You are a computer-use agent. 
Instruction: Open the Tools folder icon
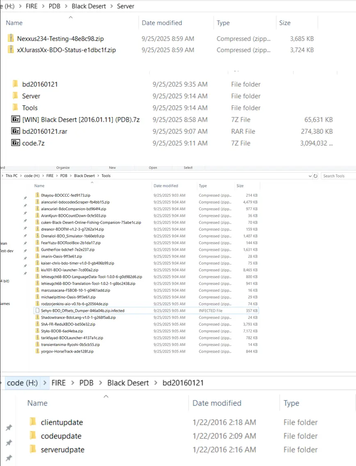pyautogui.click(x=16, y=107)
